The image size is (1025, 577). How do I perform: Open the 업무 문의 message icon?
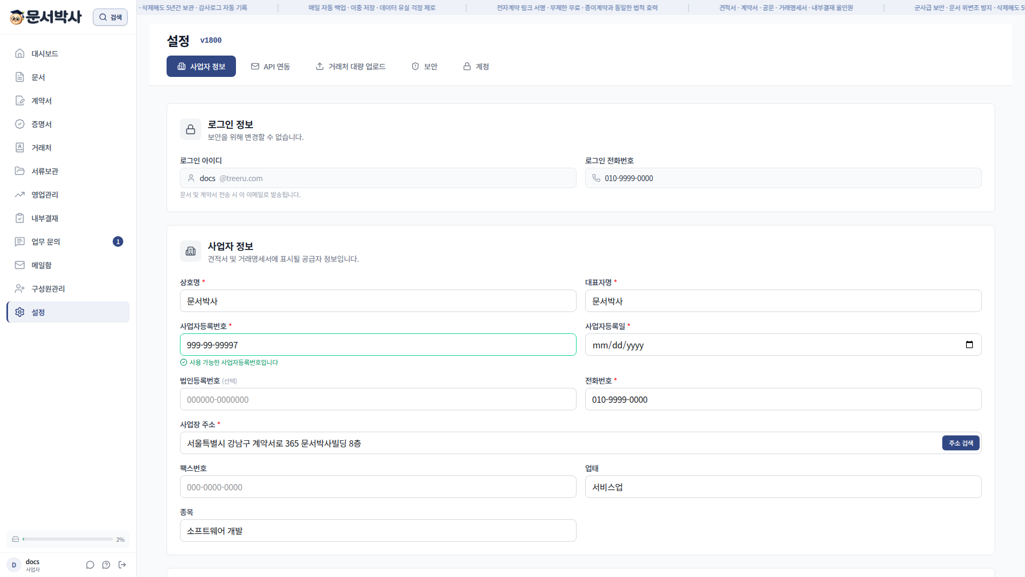tap(20, 241)
